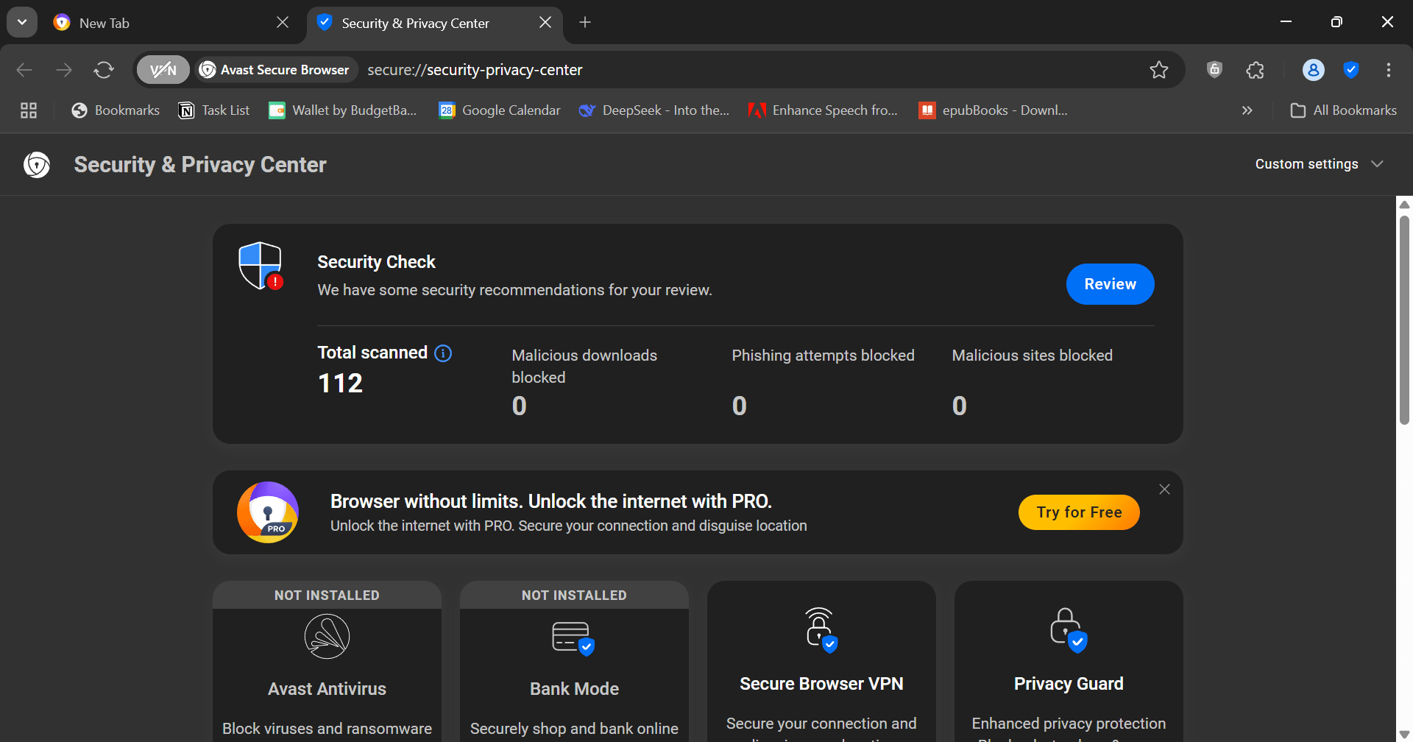Click the scrollbar up arrow
The image size is (1413, 742).
[x=1404, y=205]
